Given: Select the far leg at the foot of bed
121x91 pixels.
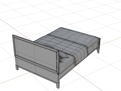Looking at the screenshot, I should tap(98, 51).
